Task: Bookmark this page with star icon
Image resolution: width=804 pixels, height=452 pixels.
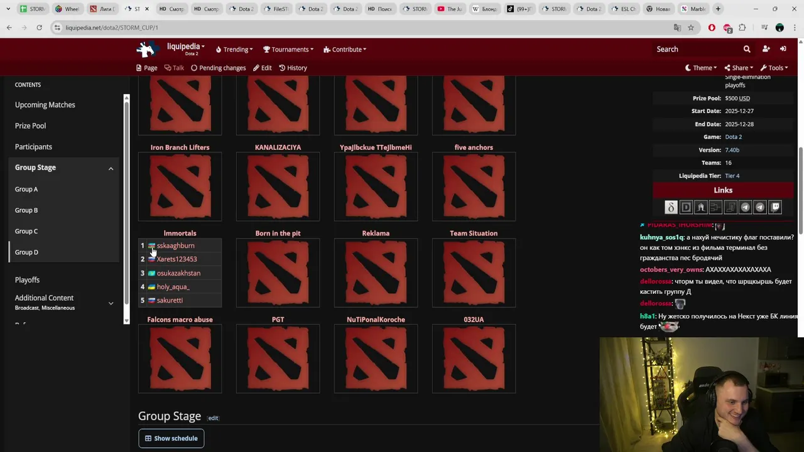Action: click(691, 28)
